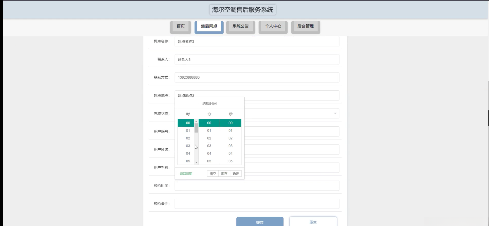Screen dimensions: 489x226
Task: Click the 重置 reset button
Action: coord(313,222)
